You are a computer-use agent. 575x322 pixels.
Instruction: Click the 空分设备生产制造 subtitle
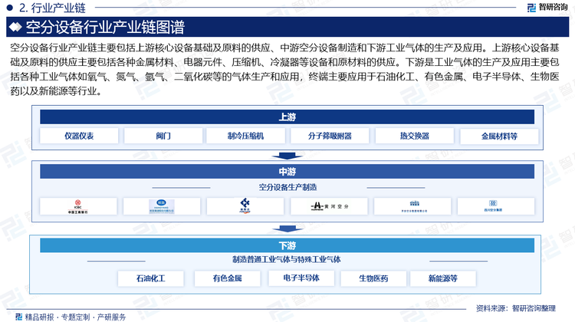(x=287, y=187)
